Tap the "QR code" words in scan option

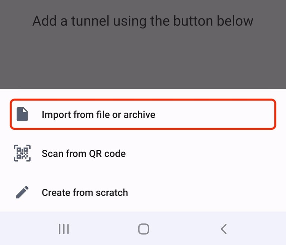pyautogui.click(x=107, y=153)
